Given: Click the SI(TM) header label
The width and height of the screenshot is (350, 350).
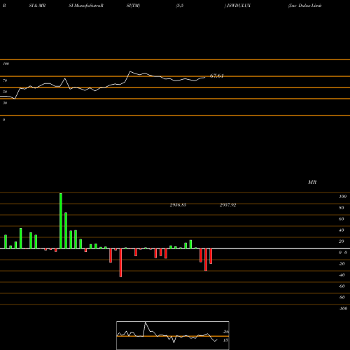Looking at the screenshot, I should pyautogui.click(x=133, y=6).
